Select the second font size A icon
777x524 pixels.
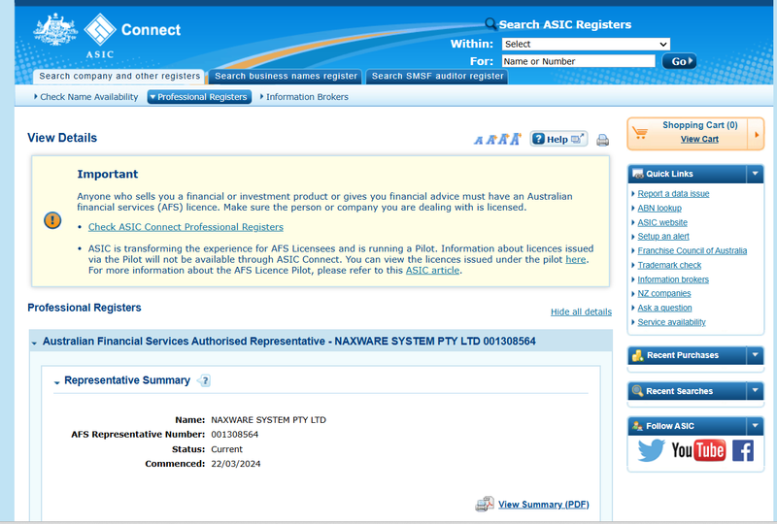click(490, 140)
